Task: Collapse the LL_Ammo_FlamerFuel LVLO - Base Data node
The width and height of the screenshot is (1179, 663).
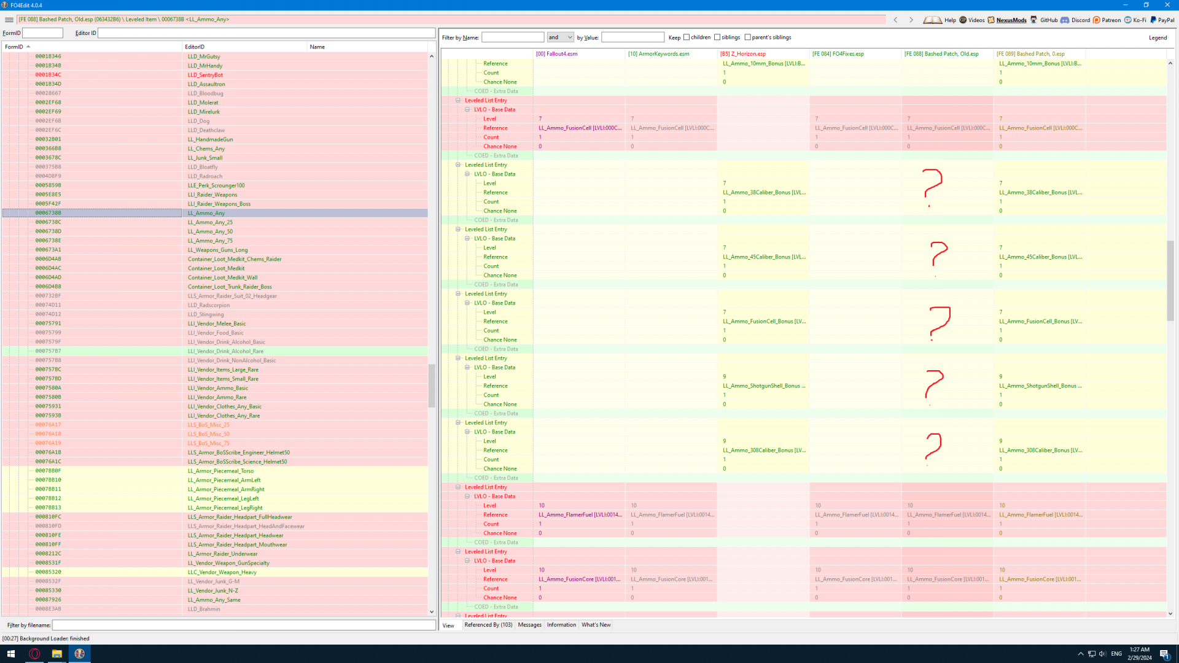Action: click(x=467, y=496)
